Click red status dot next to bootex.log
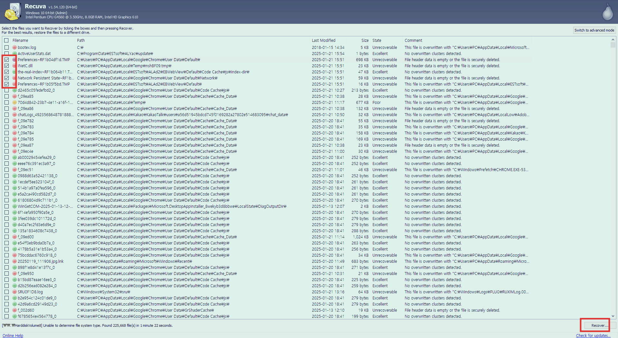The height and width of the screenshot is (338, 618). point(14,48)
